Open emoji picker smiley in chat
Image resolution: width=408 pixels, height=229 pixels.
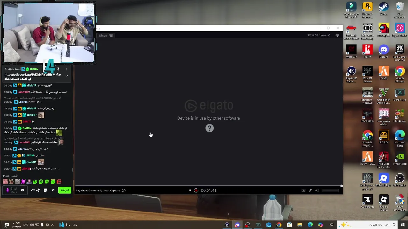[x=22, y=190]
